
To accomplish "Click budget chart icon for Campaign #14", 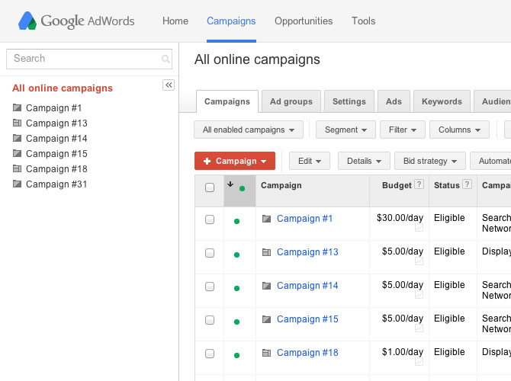I will point(419,295).
